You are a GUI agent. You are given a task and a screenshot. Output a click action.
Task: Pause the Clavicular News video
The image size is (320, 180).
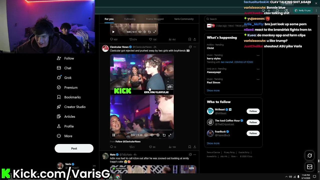point(114,135)
